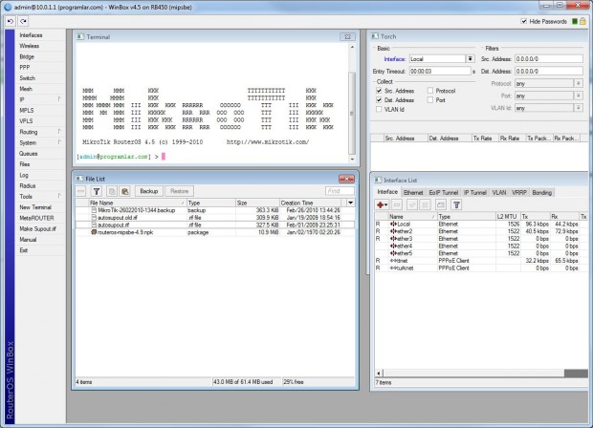Click the Backup button in File List
Screen dimensions: 593x428
[x=149, y=191]
